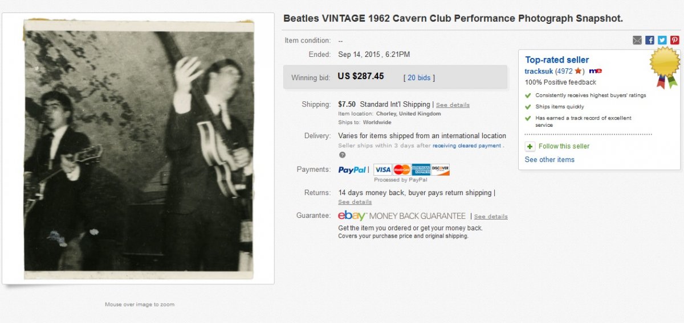684x323 pixels.
Task: Open the receiving cleared payment link
Action: tap(466, 146)
